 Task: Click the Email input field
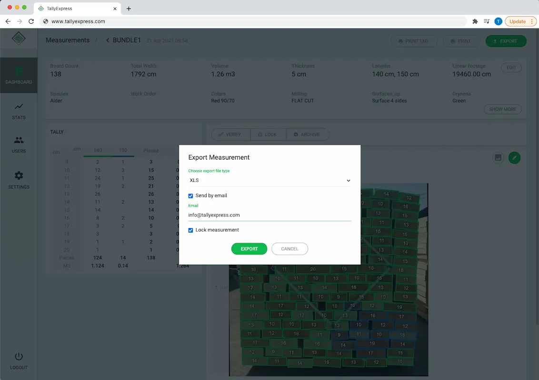[x=270, y=215]
